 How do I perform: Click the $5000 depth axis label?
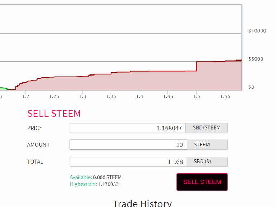[256, 59]
